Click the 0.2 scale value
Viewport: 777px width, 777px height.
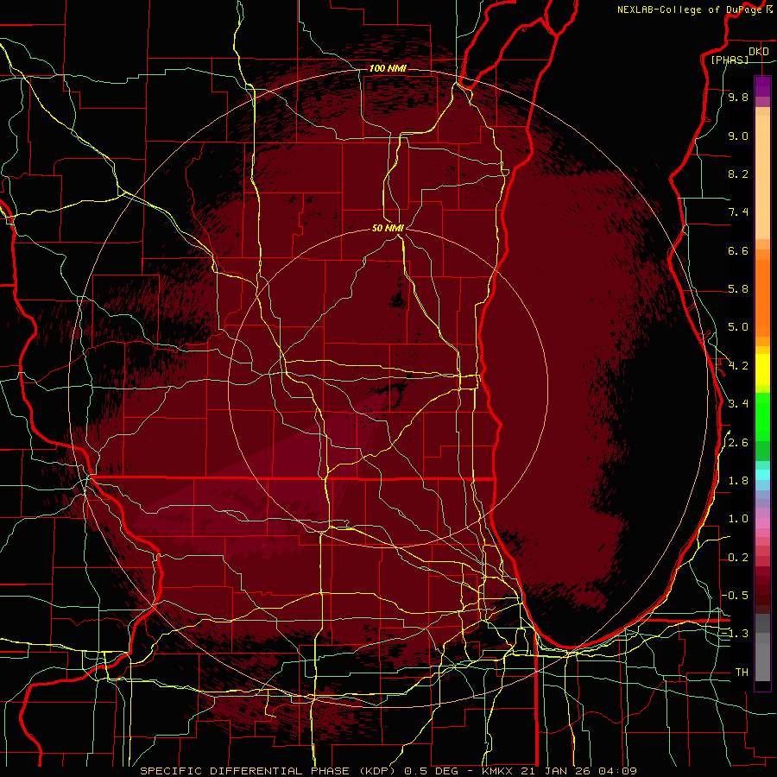click(x=738, y=558)
